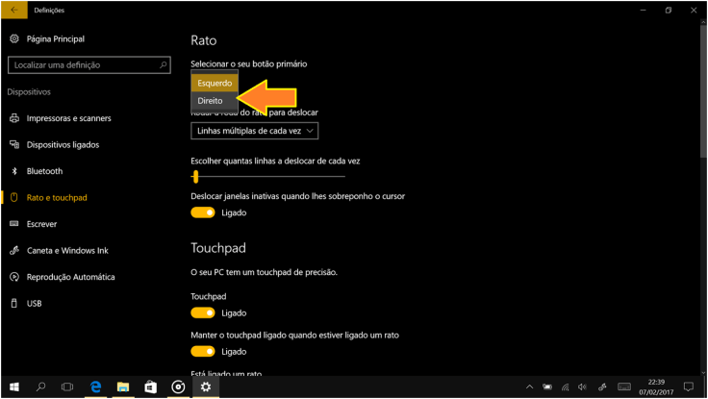Image resolution: width=708 pixels, height=399 pixels.
Task: Click the scroll lines slider handle
Action: (x=195, y=177)
